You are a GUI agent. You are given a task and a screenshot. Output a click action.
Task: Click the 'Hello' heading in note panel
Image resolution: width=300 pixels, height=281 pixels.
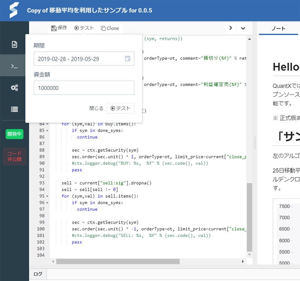pyautogui.click(x=286, y=67)
